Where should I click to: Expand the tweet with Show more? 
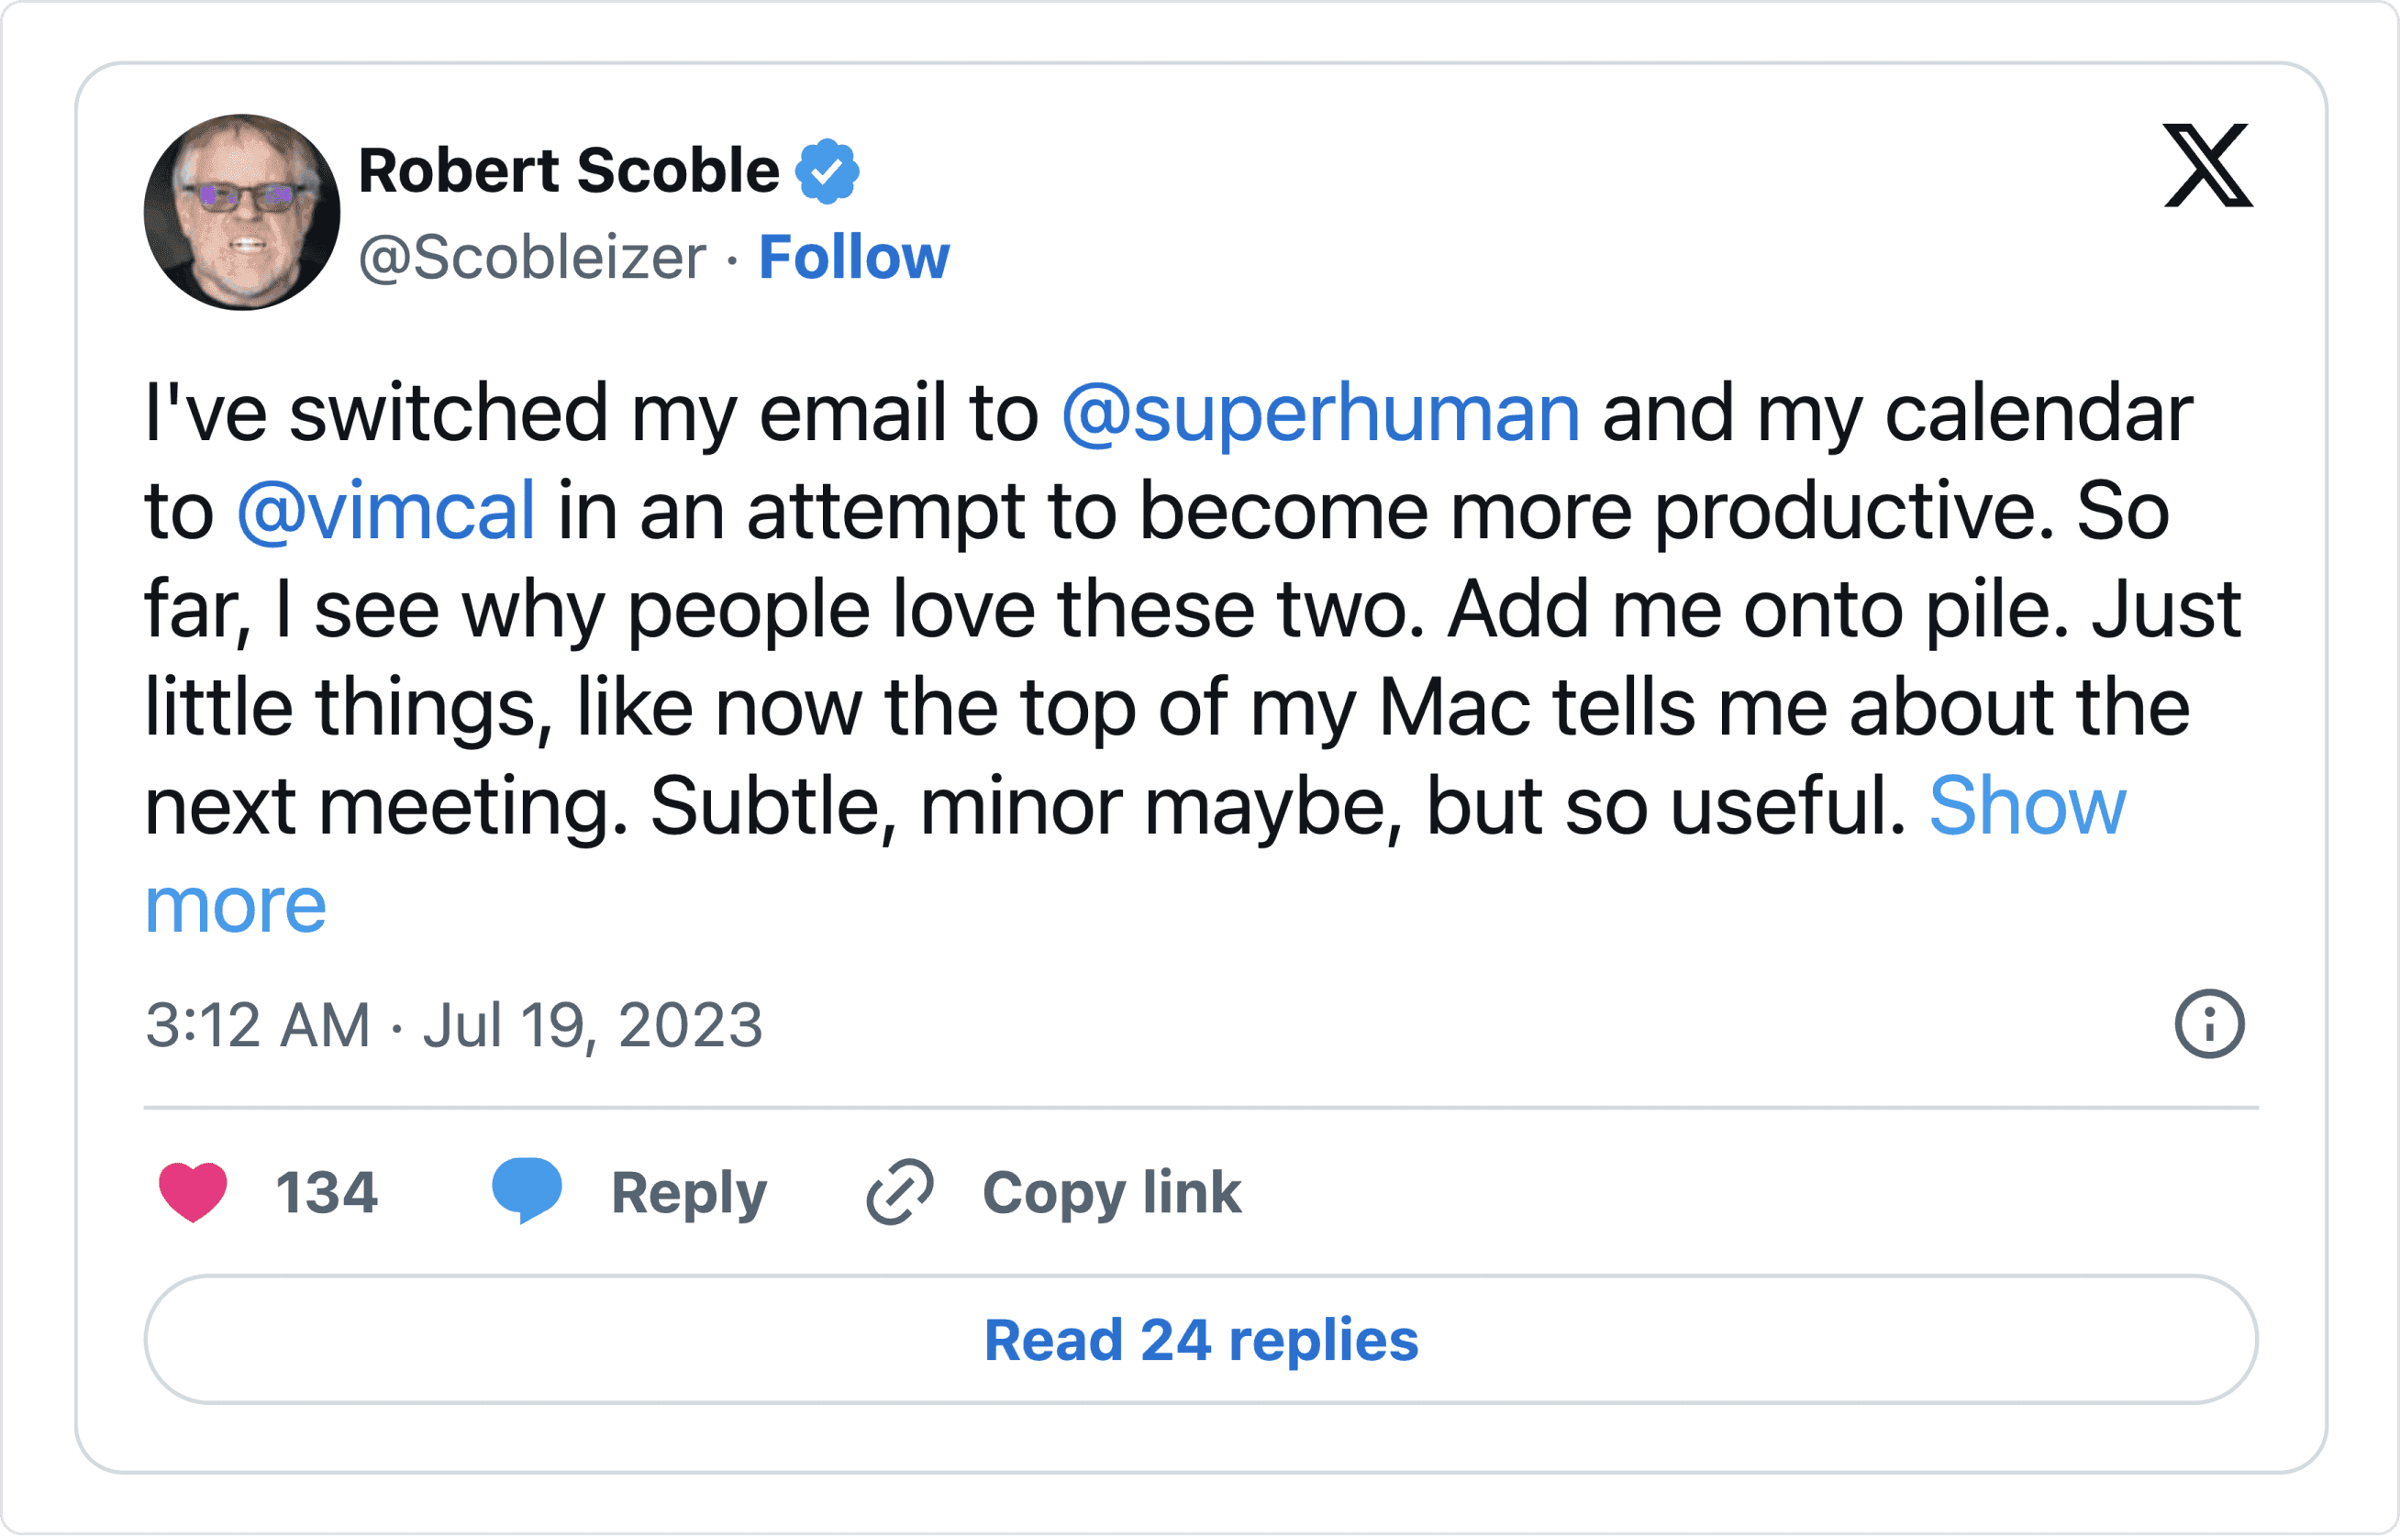point(2026,806)
